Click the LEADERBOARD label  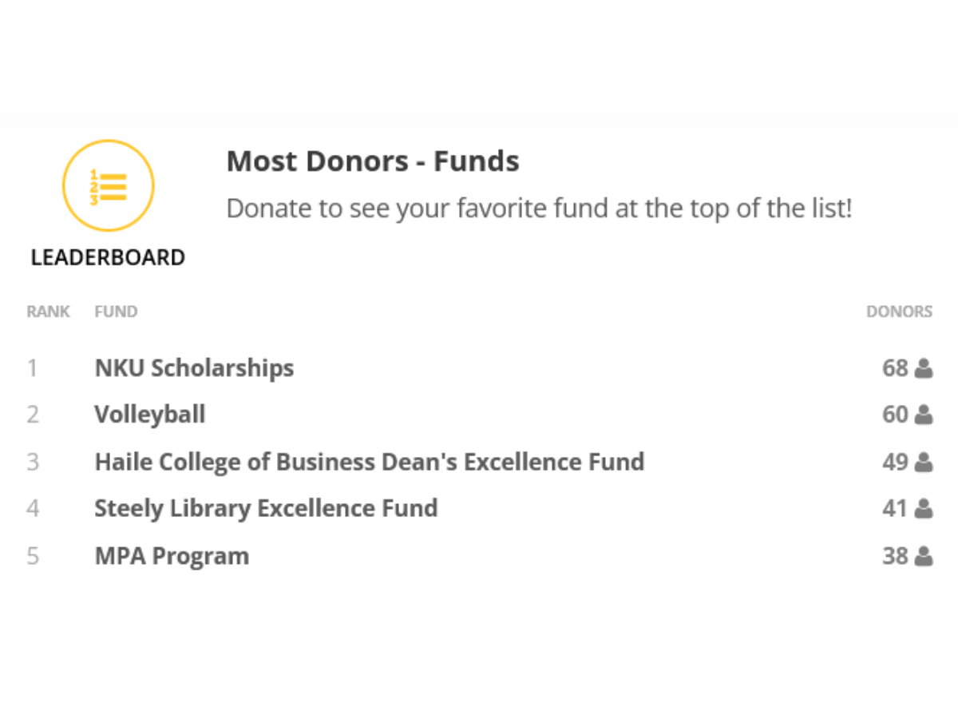(108, 258)
